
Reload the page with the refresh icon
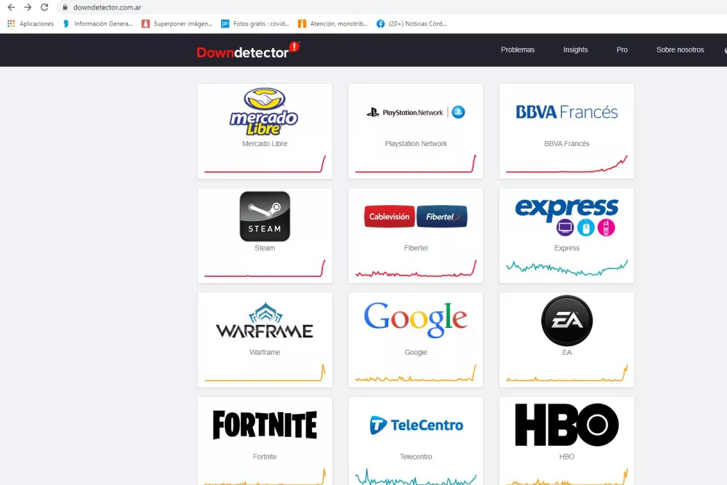coord(44,7)
